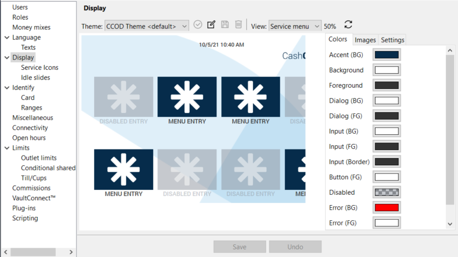
Task: Select the Limits tree item
Action: coord(21,148)
